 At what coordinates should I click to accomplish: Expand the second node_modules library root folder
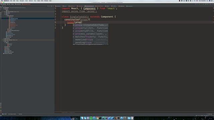click(4, 40)
